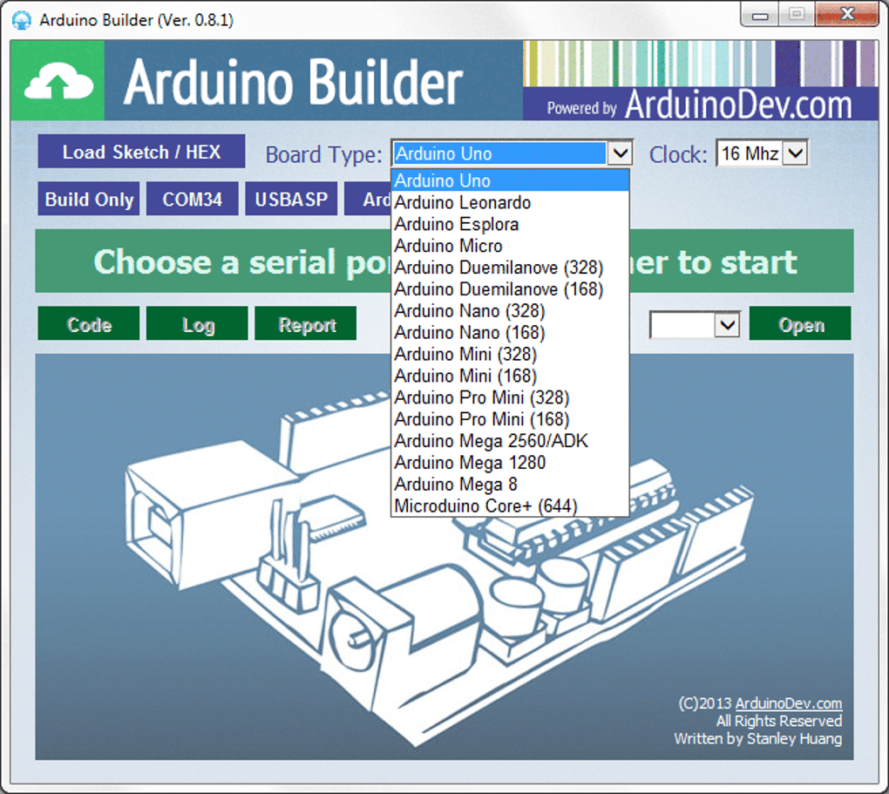Select Arduino Mega 1280 board
889x794 pixels.
coord(510,462)
